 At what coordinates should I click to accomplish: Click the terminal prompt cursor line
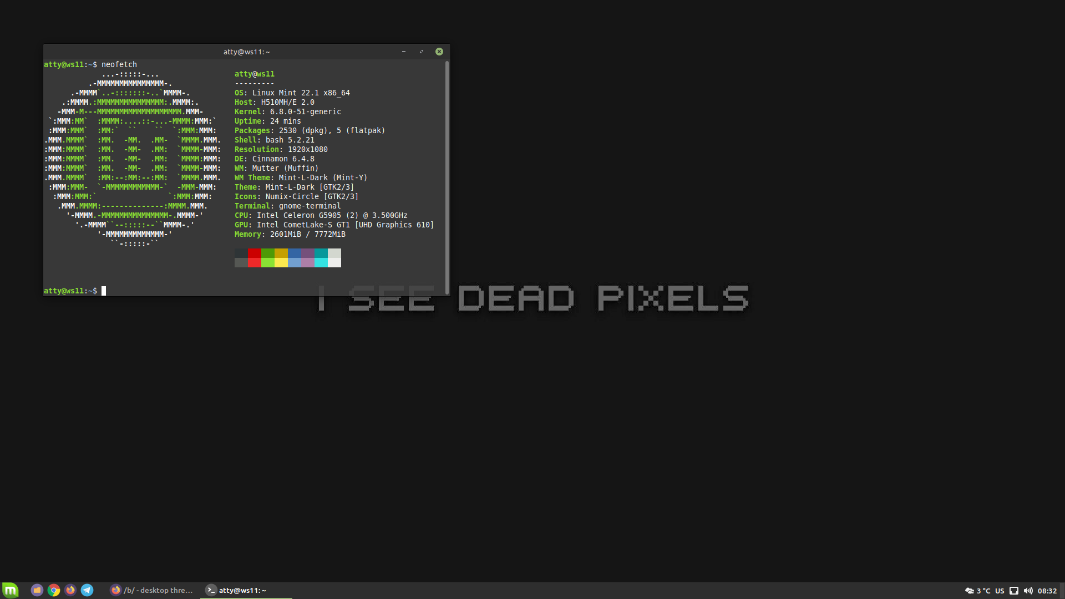[x=104, y=291]
